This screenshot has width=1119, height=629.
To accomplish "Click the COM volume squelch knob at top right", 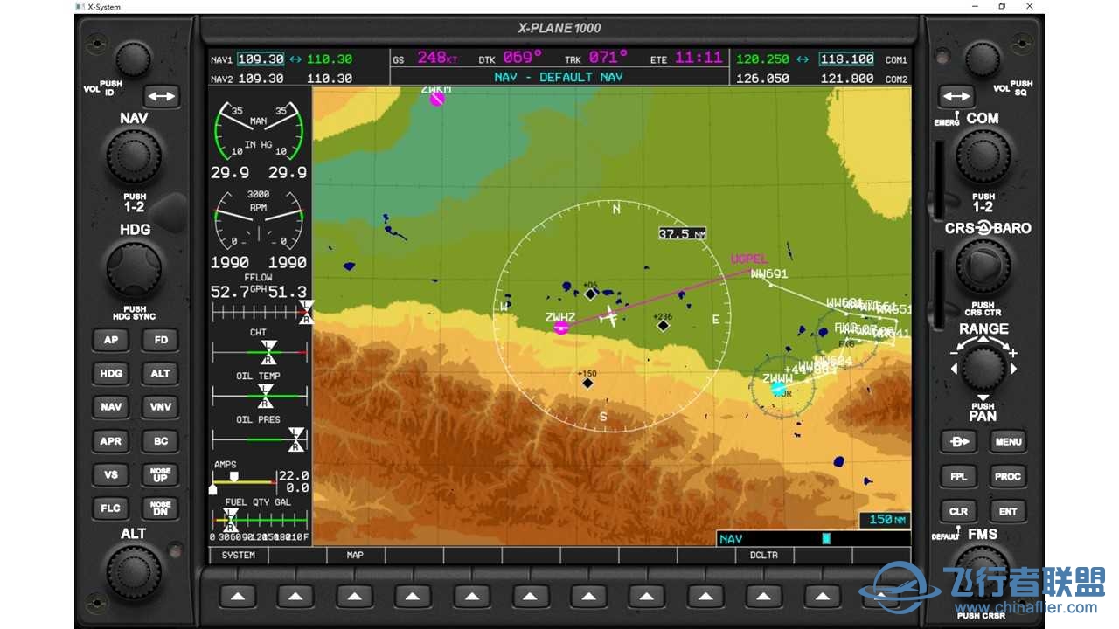I will [x=983, y=59].
